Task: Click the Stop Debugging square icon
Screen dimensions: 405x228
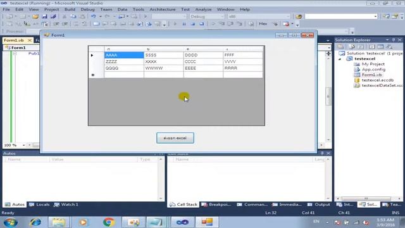Action: coord(192,24)
